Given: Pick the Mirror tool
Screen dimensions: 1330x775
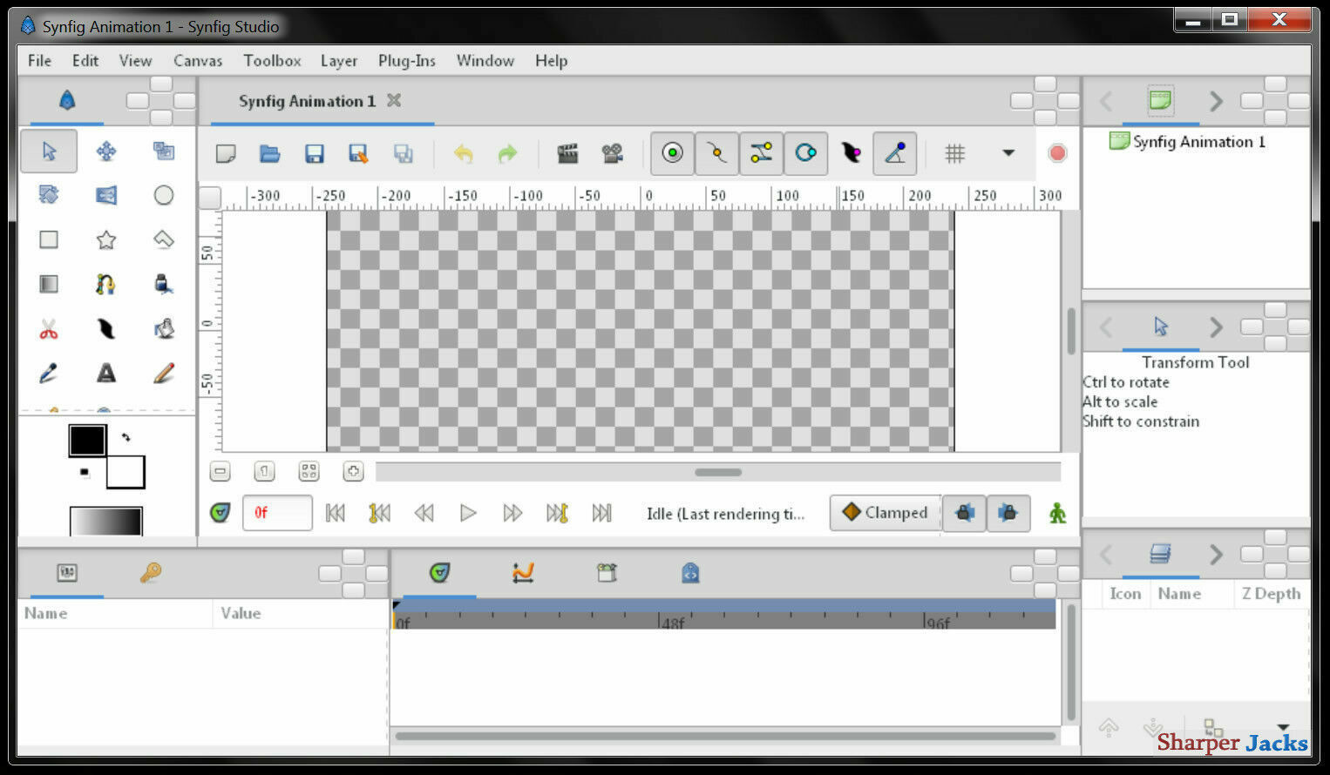Looking at the screenshot, I should tap(106, 195).
